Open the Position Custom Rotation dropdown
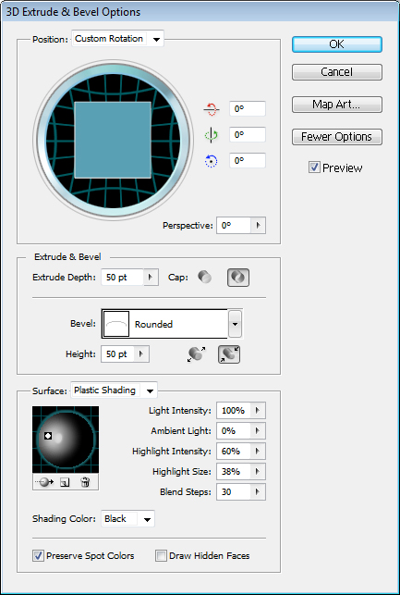Screen dimensions: 400x595 [117, 39]
